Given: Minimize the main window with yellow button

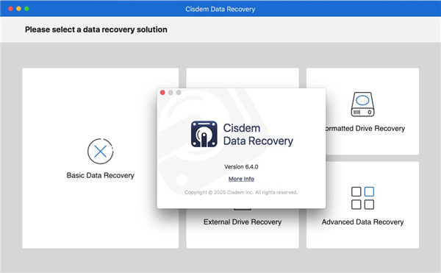Looking at the screenshot, I should click(x=18, y=9).
